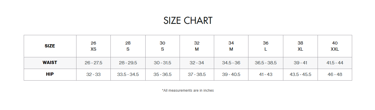Select the 28 S size header
Viewport: 375px width, 110px height.
[x=128, y=46]
